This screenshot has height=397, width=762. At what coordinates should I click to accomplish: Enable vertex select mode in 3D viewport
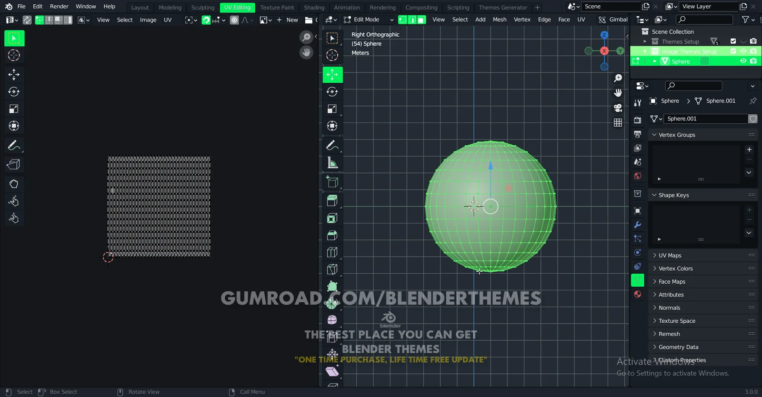402,20
